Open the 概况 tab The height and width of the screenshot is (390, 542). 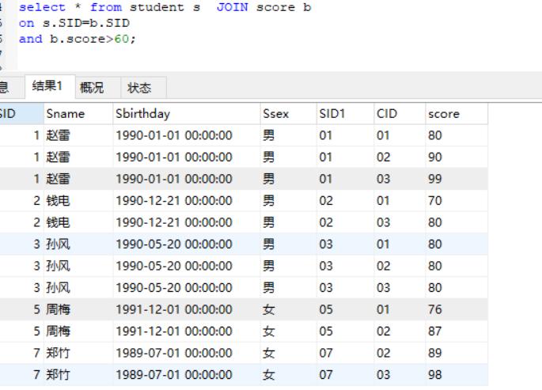98,87
